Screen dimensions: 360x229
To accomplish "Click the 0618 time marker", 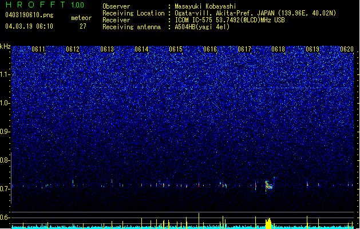I will tap(278, 49).
